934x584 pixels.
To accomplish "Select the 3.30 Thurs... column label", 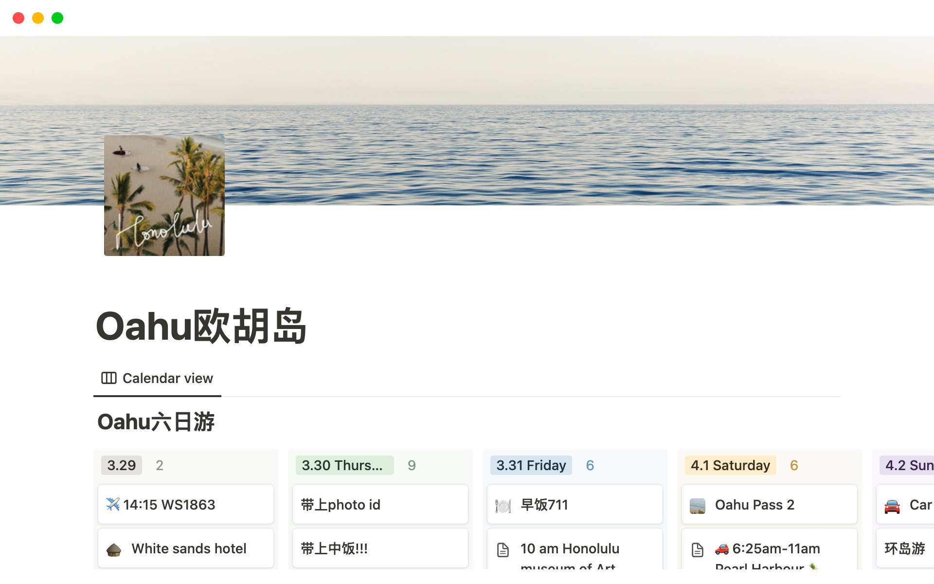I will (x=344, y=465).
